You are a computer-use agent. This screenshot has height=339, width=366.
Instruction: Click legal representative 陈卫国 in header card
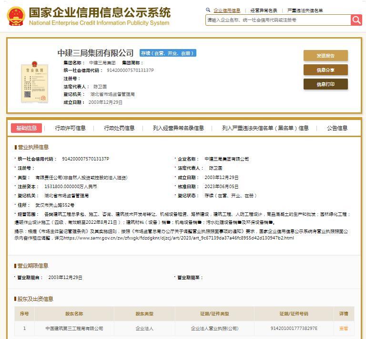pyautogui.click(x=100, y=87)
